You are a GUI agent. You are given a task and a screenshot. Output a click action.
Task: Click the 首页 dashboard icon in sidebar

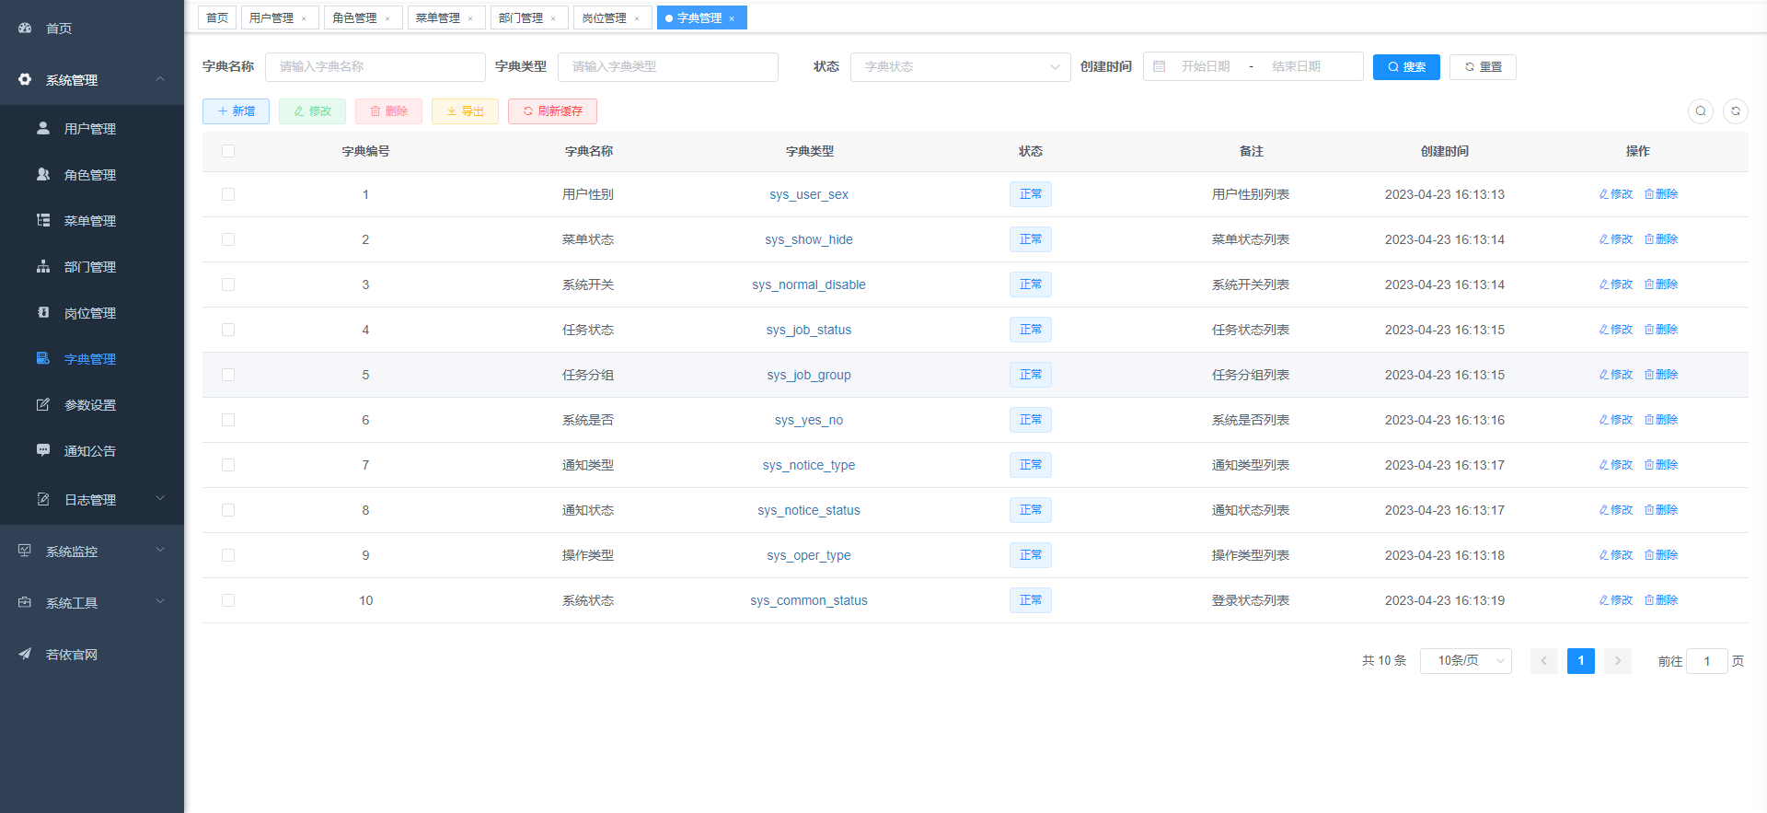(x=25, y=29)
